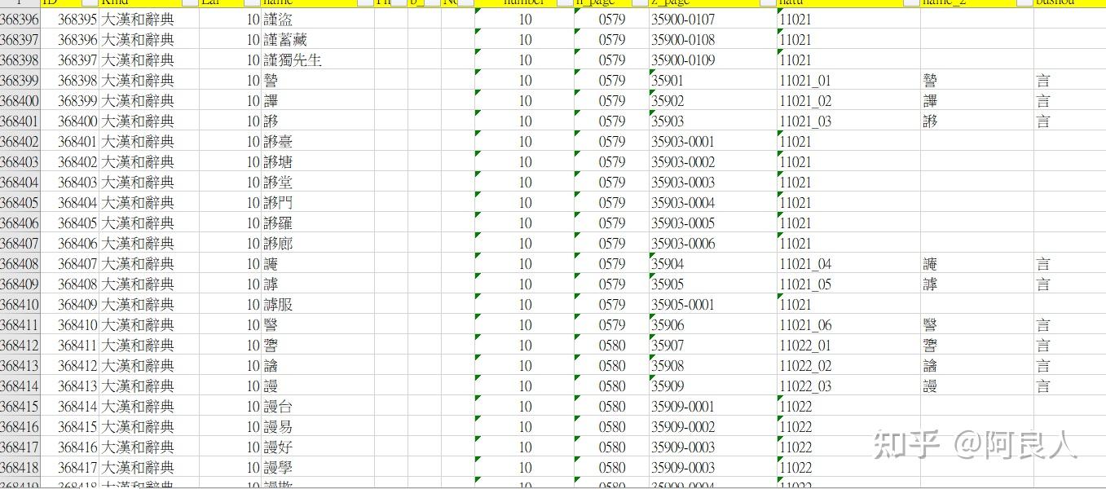Select the name cell 謻堂
Image resolution: width=1106 pixels, height=489 pixels.
coord(318,183)
